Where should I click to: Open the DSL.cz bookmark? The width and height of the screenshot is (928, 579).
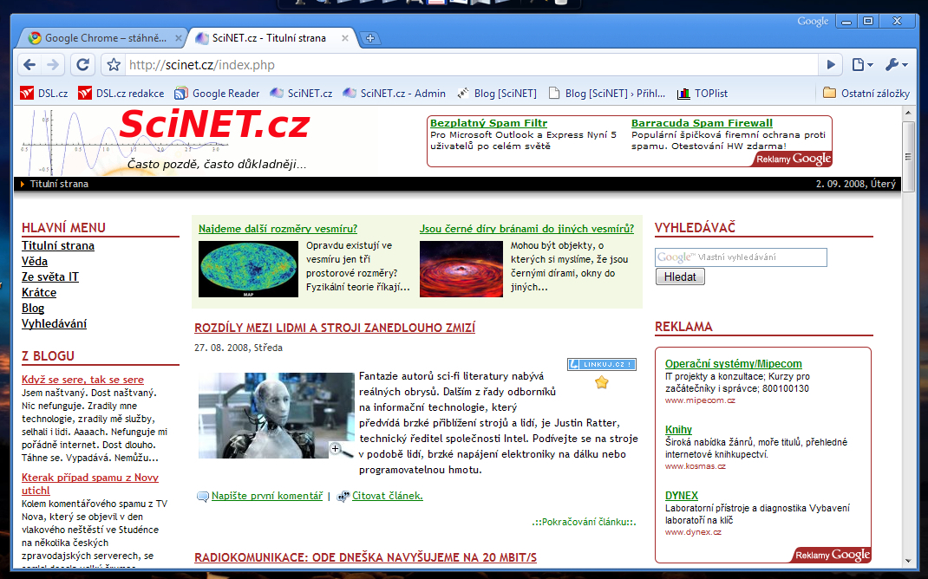(x=43, y=94)
